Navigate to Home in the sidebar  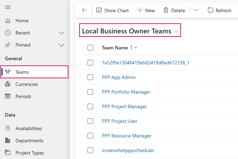(x=22, y=21)
